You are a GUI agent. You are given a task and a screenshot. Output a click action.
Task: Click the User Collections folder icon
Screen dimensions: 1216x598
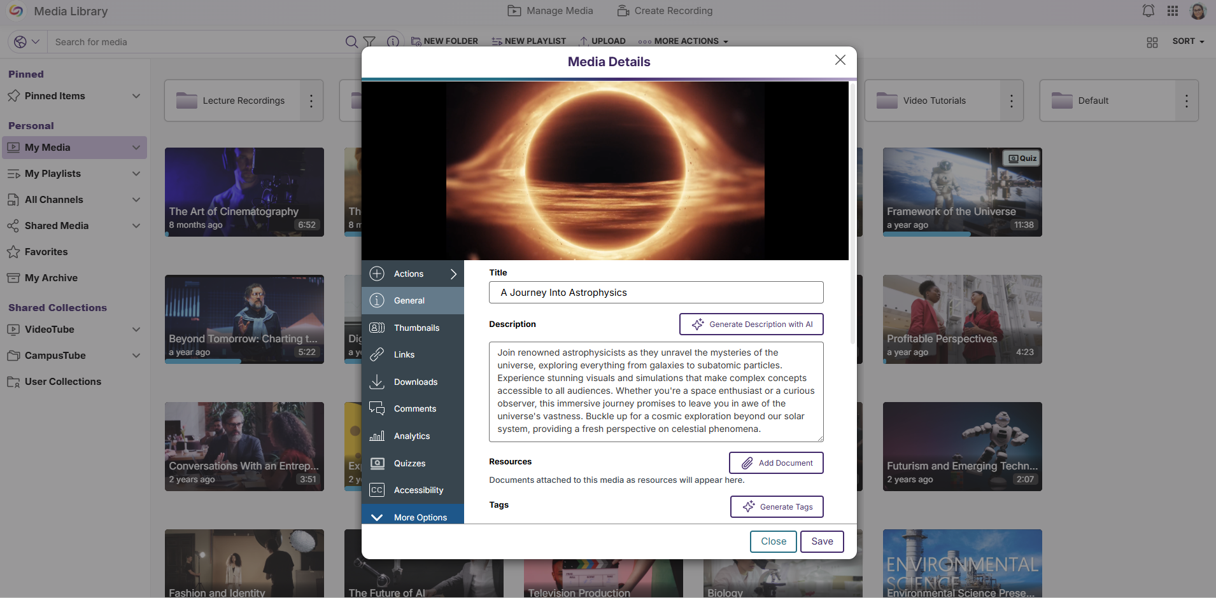coord(13,382)
